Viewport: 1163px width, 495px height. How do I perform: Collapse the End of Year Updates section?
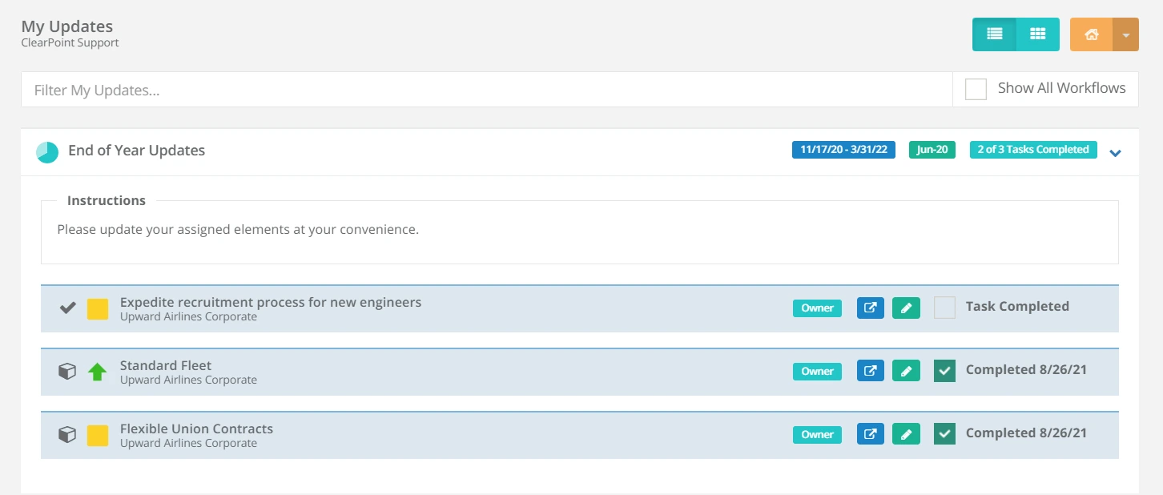click(x=1116, y=152)
